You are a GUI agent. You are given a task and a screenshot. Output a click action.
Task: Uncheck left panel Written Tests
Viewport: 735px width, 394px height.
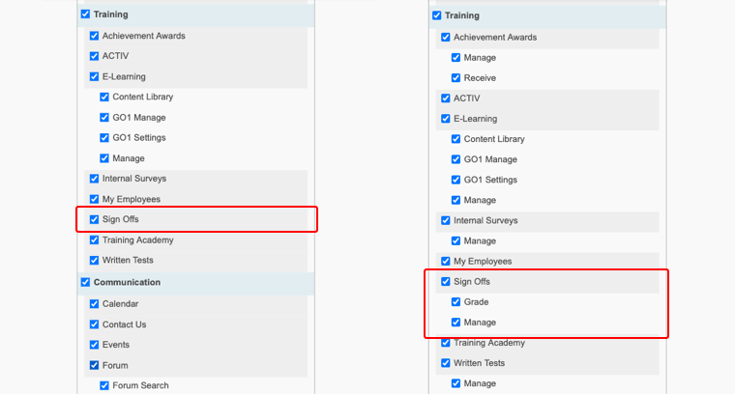pos(94,260)
